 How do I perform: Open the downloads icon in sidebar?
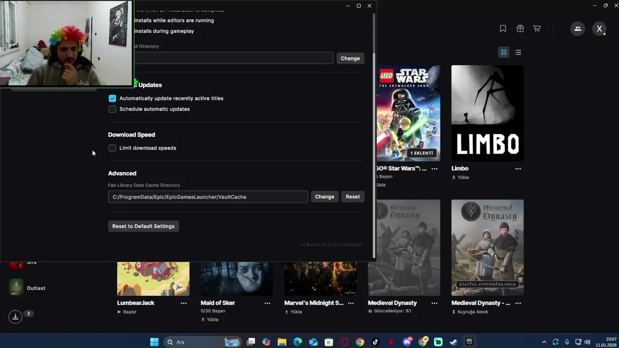pos(15,317)
